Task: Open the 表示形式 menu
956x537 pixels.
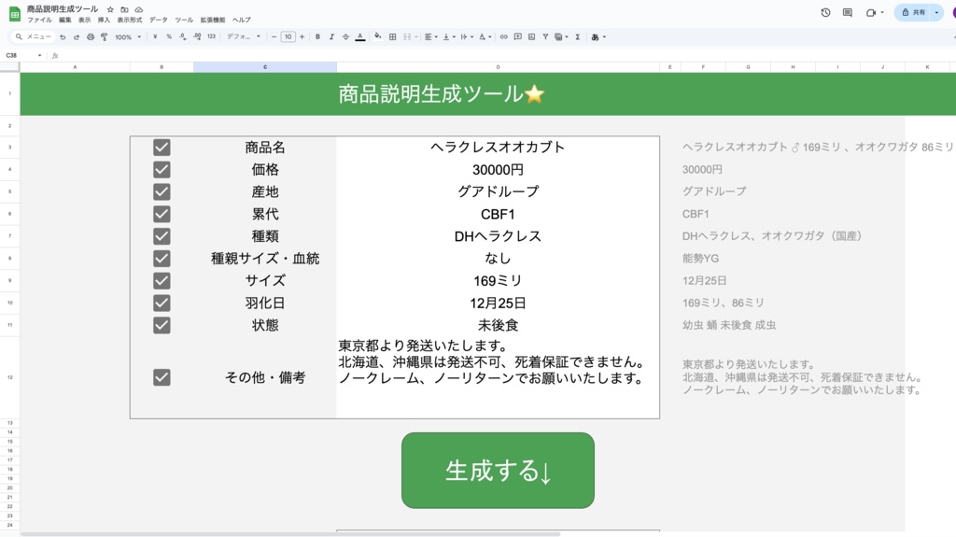Action: point(129,20)
